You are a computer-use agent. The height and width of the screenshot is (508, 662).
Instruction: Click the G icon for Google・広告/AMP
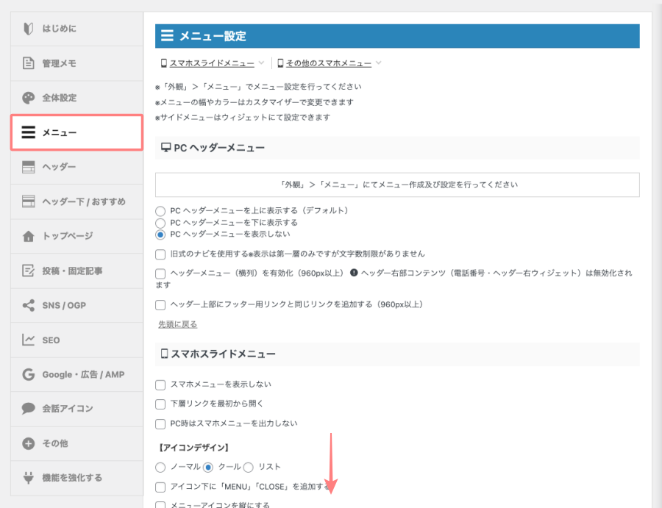click(x=28, y=374)
